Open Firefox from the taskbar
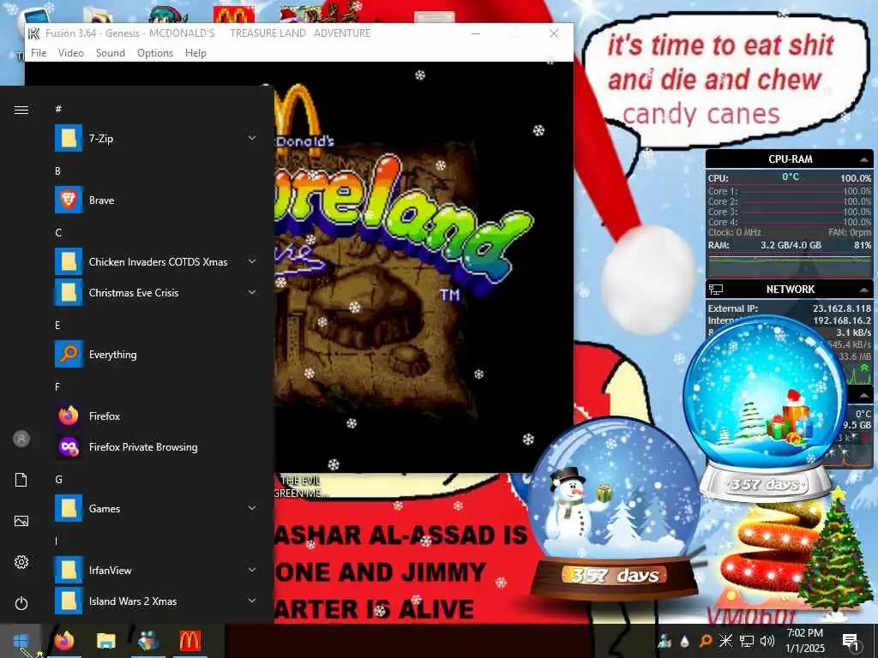The width and height of the screenshot is (878, 658). click(64, 641)
